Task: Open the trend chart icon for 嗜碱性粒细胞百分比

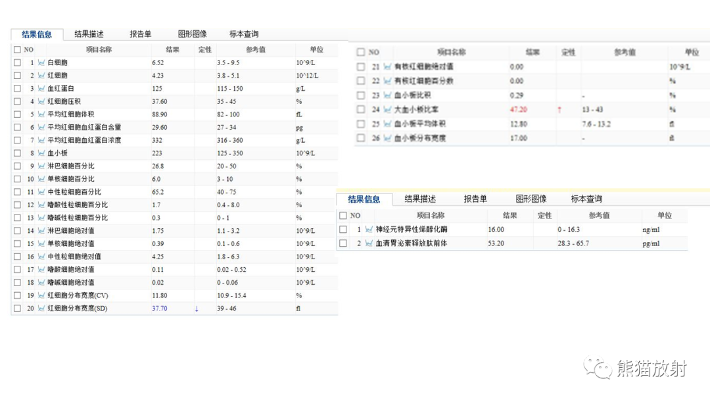Action: (x=41, y=218)
